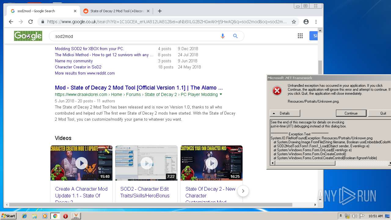Click the blue Sign in button
Screen dimensions: 391x220
[x=314, y=36]
